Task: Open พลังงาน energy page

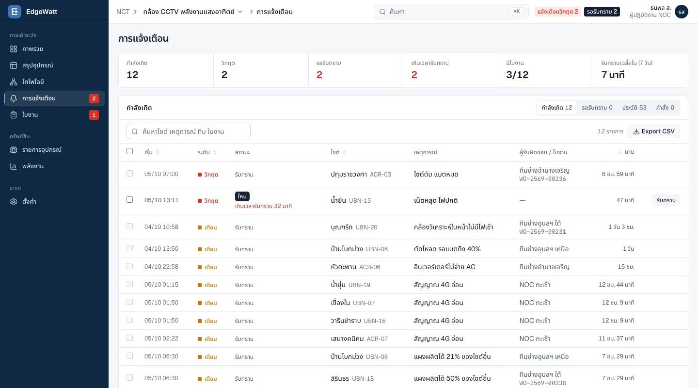Action: 54,166
